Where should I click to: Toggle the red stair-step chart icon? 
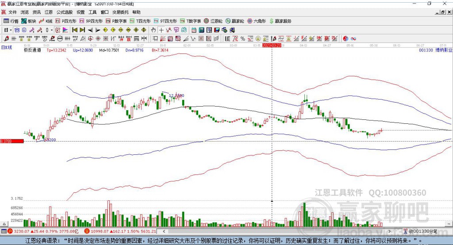tap(39, 30)
